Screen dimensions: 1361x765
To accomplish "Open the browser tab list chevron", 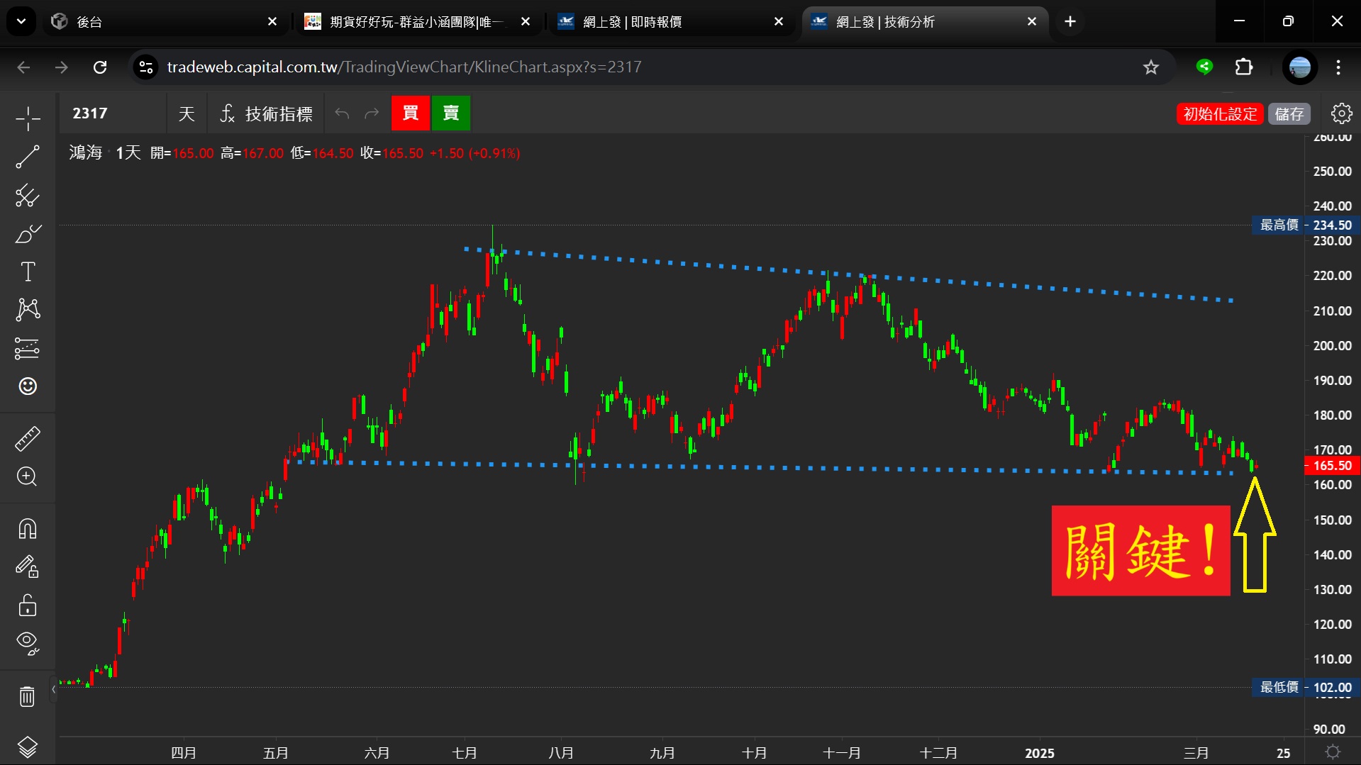I will [21, 21].
